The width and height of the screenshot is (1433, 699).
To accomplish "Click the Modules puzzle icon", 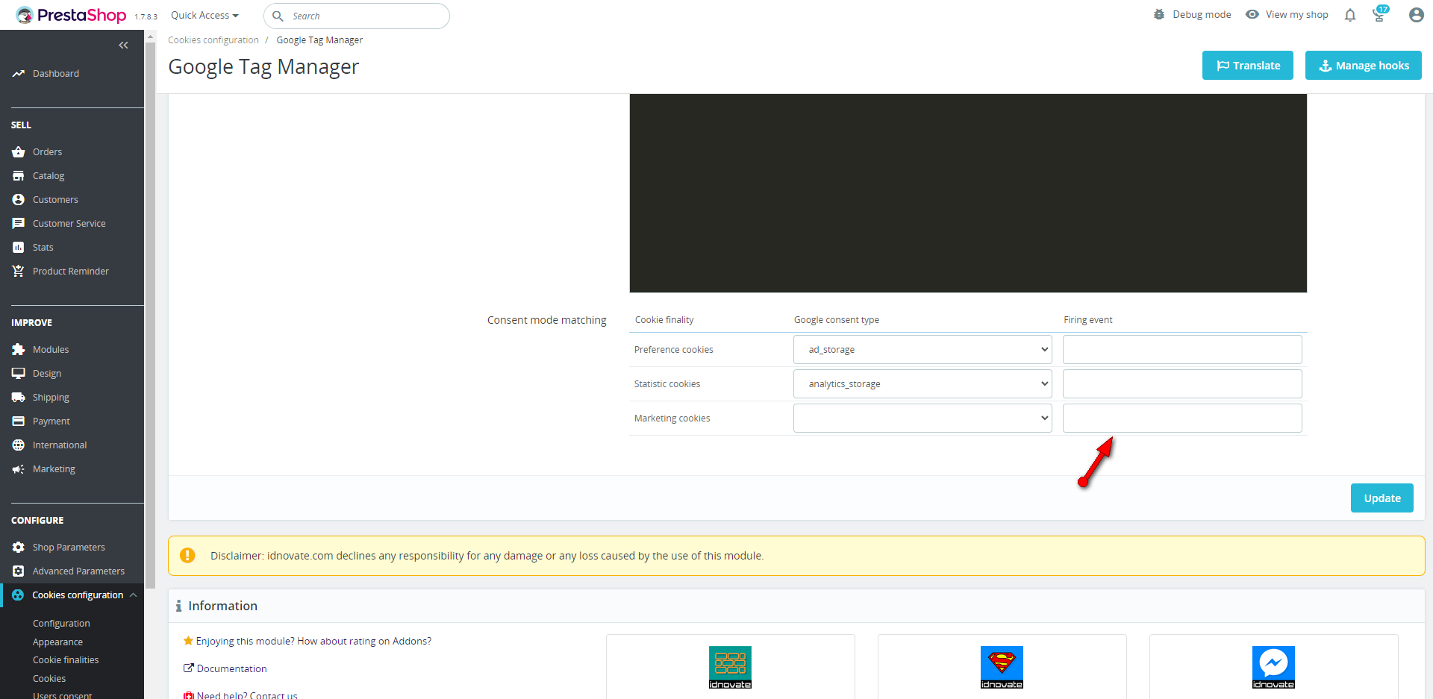I will [19, 350].
